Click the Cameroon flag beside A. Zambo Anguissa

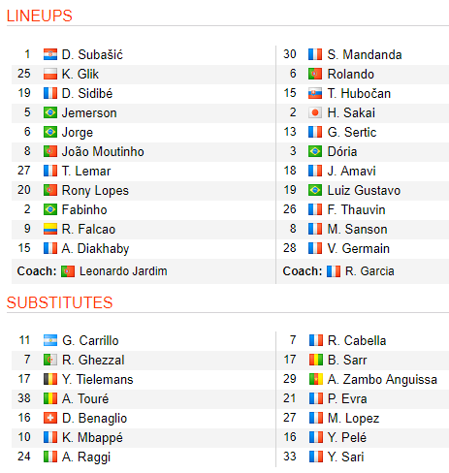pos(316,379)
